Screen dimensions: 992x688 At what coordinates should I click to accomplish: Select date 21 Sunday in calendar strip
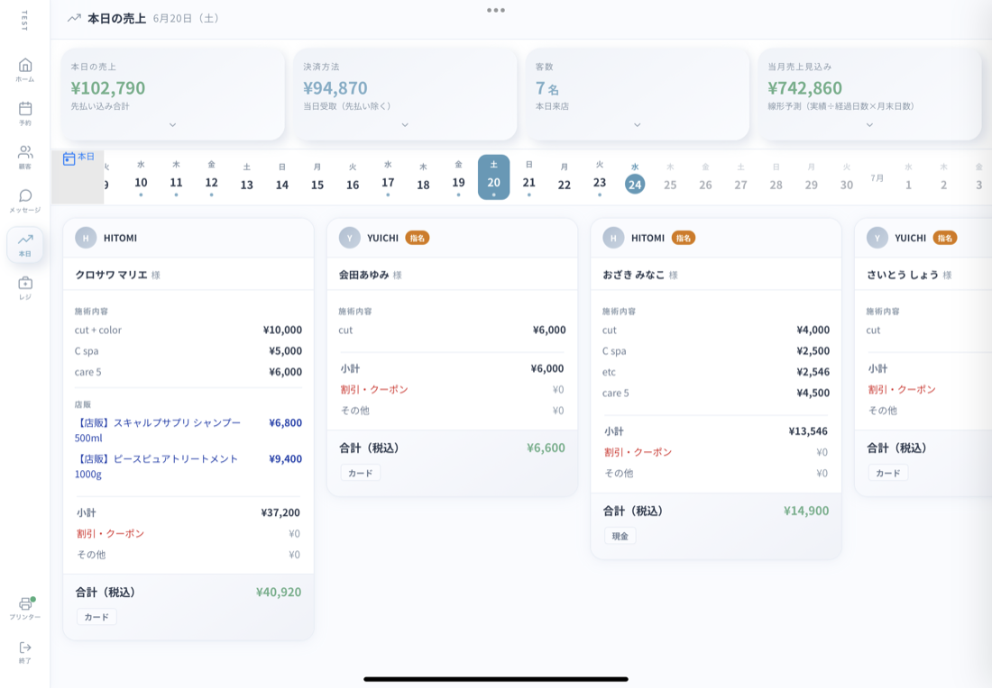pyautogui.click(x=528, y=177)
